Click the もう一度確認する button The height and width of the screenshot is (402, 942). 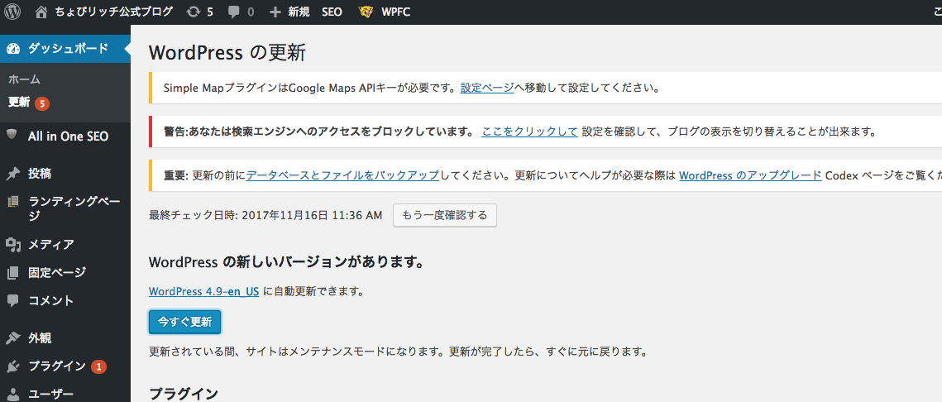(445, 215)
